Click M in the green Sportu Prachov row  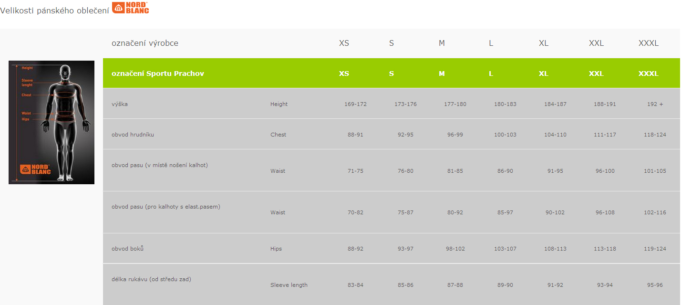[x=442, y=74]
